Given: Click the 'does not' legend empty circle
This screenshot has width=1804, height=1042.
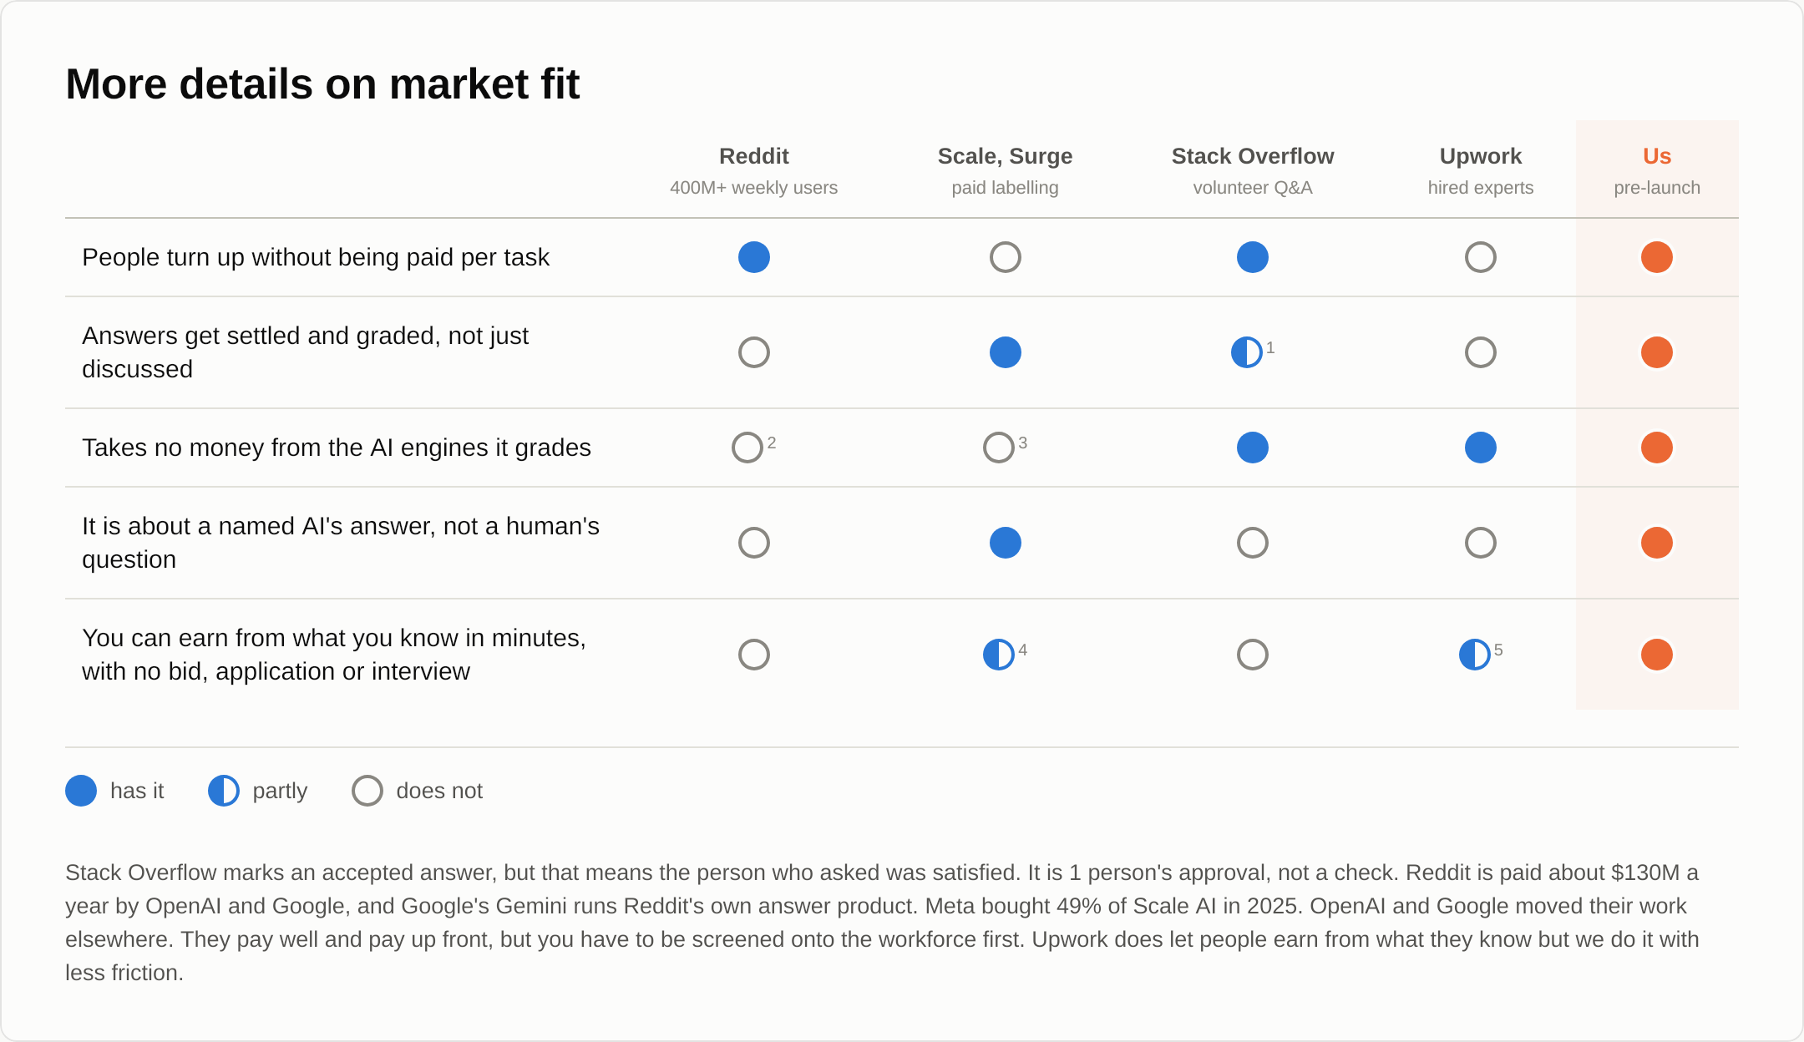Looking at the screenshot, I should pos(367,791).
